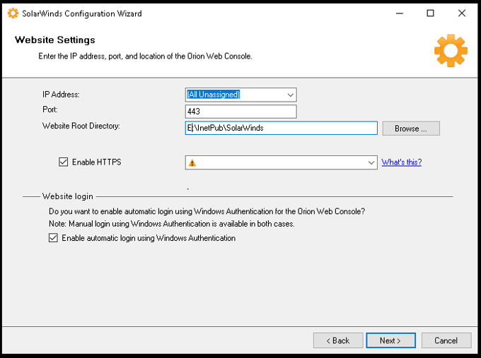Image resolution: width=481 pixels, height=358 pixels.
Task: Click the warning triangle icon in certificate dropdown
Action: coord(192,163)
